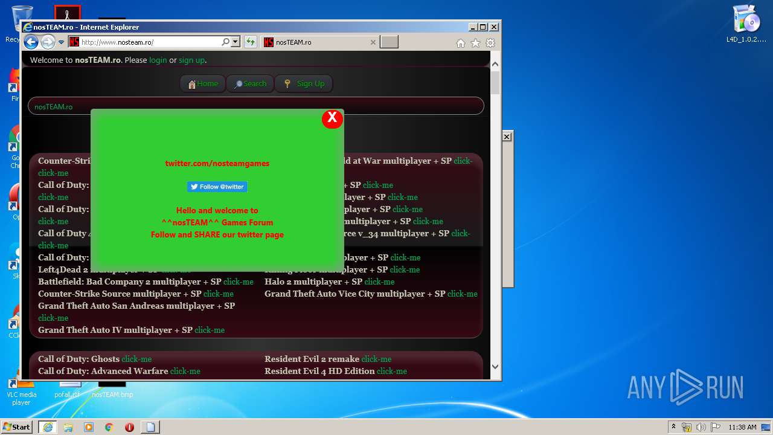Click the search magnifier in address bar
The image size is (773, 435).
point(226,42)
